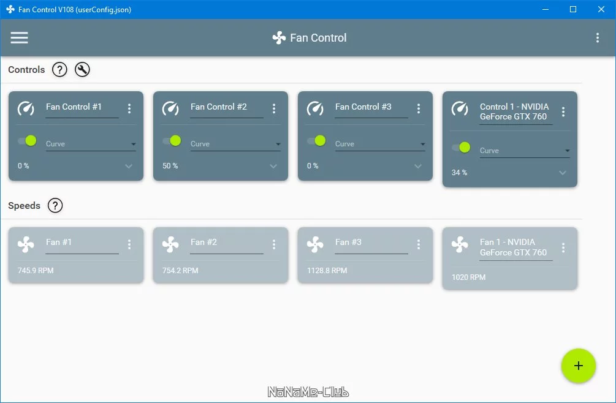Edit the Fan Control #3 name field
This screenshot has width=616, height=403.
371,108
